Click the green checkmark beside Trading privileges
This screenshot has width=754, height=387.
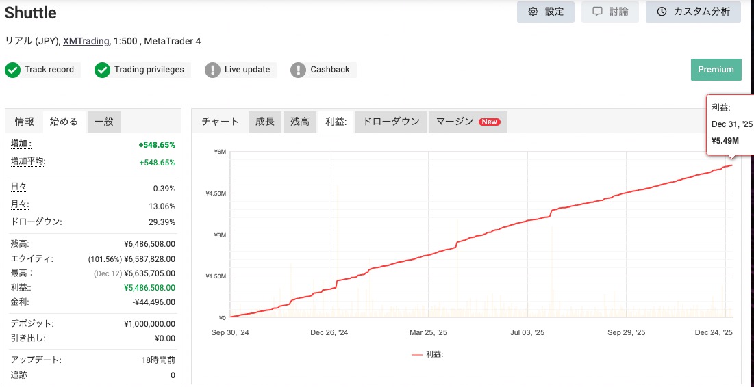(102, 70)
